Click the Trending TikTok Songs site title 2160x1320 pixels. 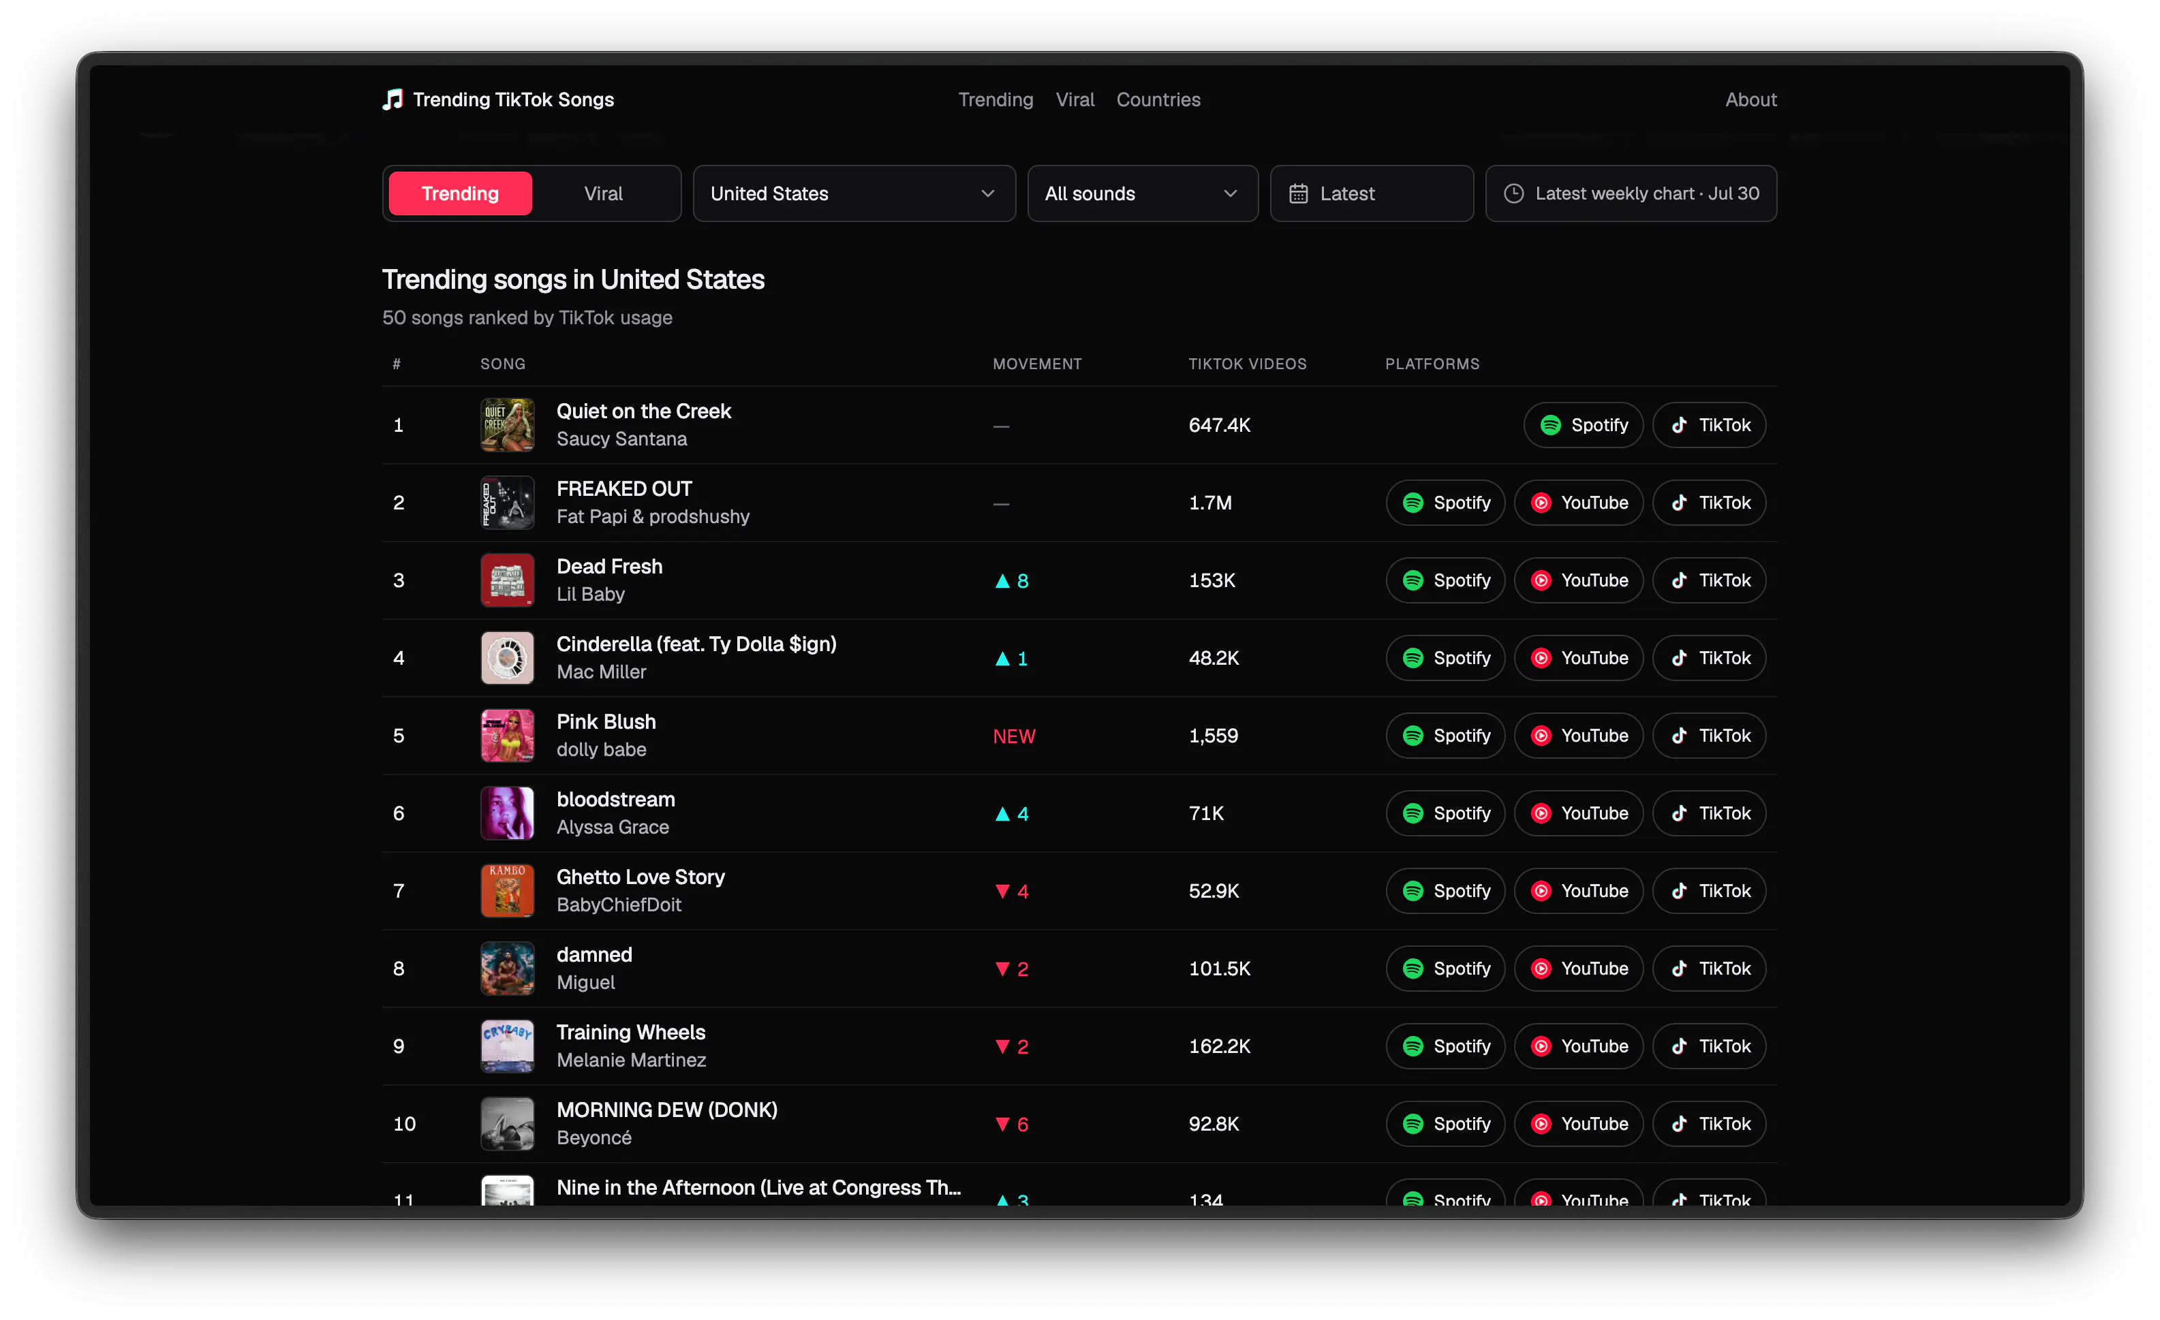coord(513,100)
